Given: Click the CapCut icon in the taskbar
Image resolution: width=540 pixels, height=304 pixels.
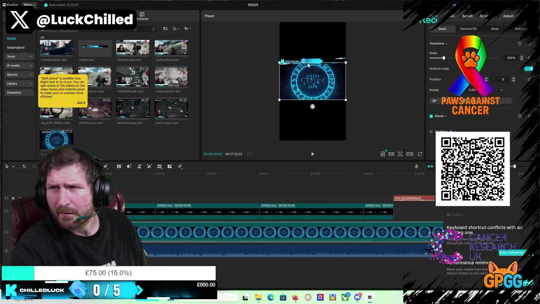Looking at the screenshot, I should [370, 298].
